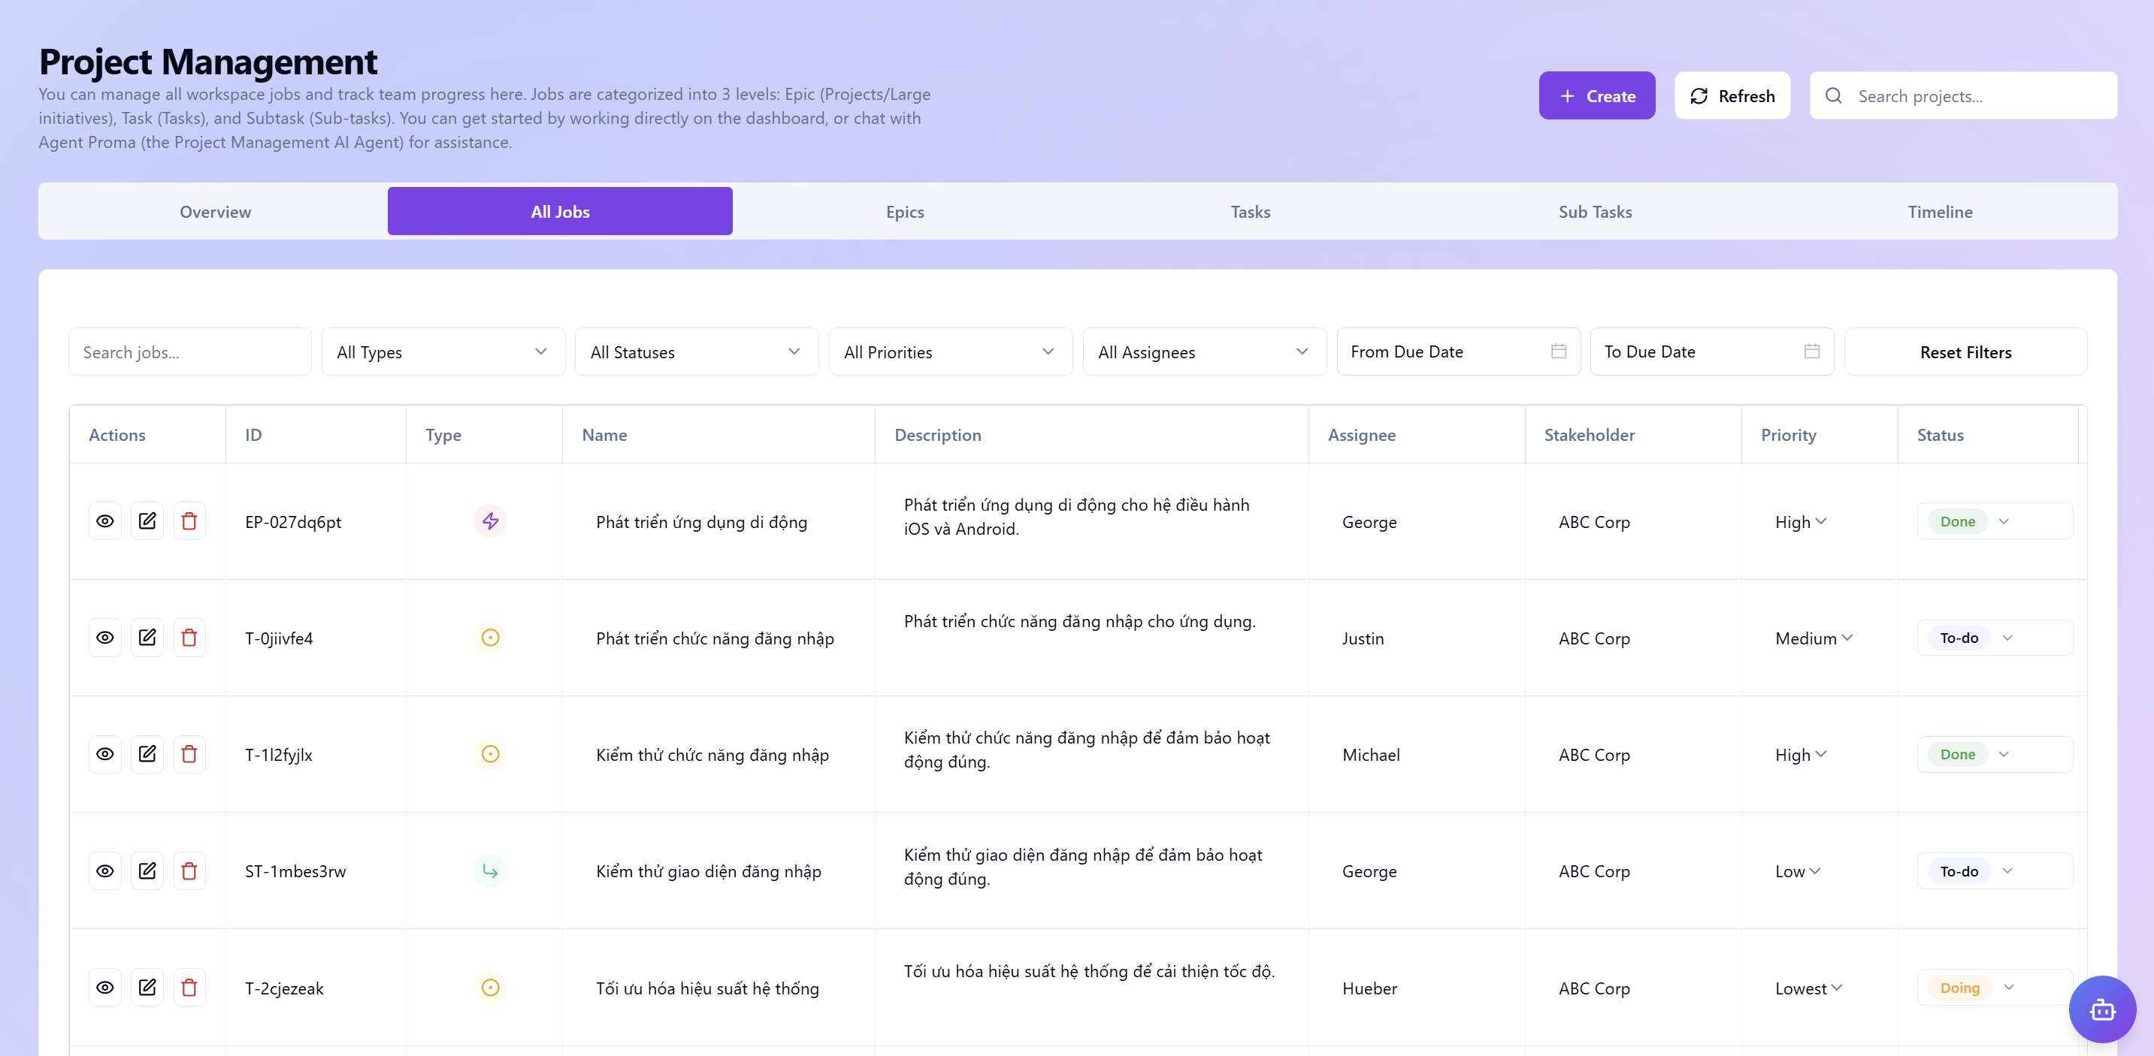The width and height of the screenshot is (2154, 1056).
Task: Click the epic type lightning icon on EP-027dq6pt
Action: pos(491,520)
